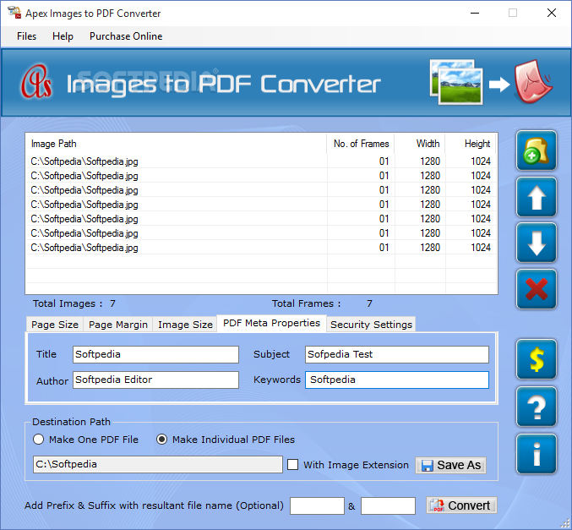Screen dimensions: 572x530
Task: Click the Image Path column header
Action: click(x=177, y=144)
